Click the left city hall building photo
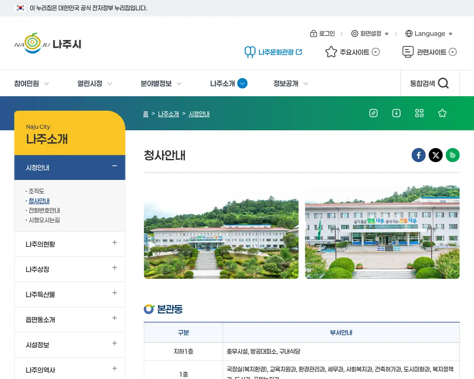The height and width of the screenshot is (379, 474). pos(221,232)
